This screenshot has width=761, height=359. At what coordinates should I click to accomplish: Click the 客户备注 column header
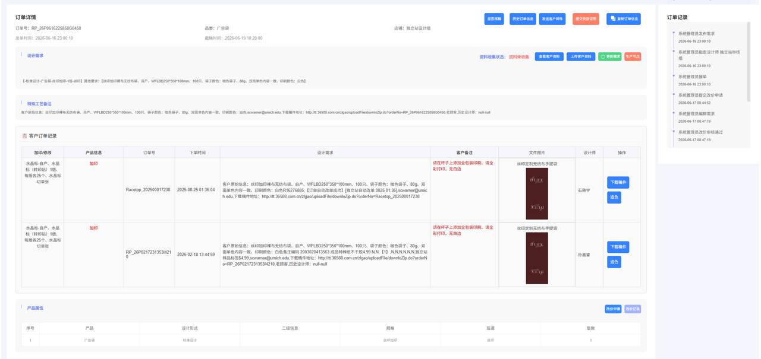click(464, 153)
